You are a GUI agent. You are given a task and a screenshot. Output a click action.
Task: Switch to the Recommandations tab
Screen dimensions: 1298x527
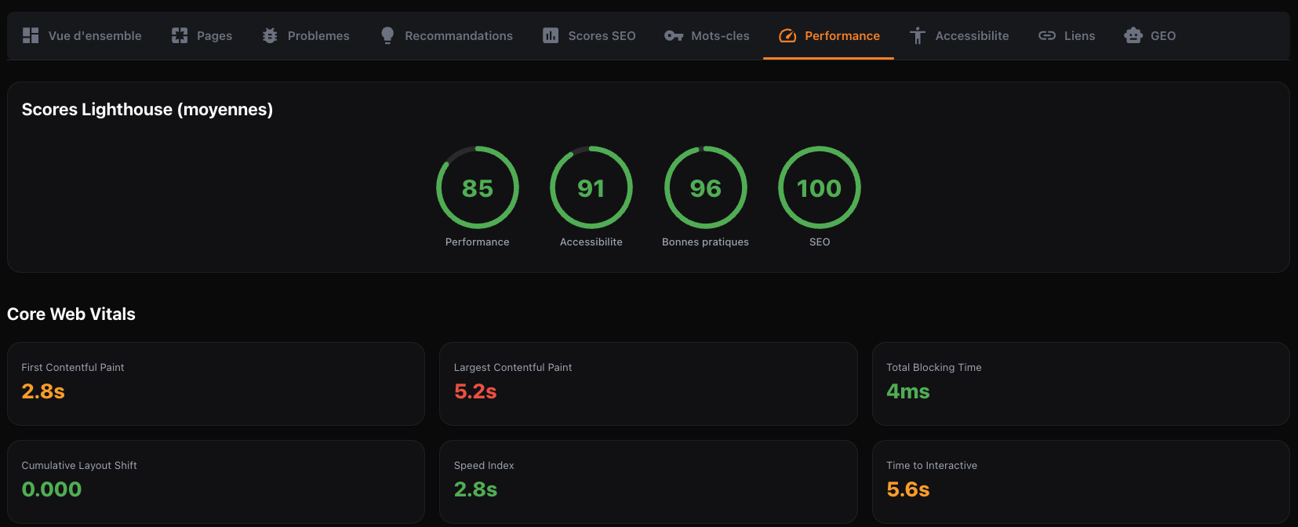458,36
